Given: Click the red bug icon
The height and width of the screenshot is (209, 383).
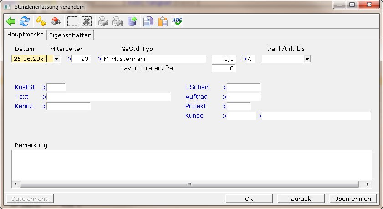Looking at the screenshot, I should point(56,21).
